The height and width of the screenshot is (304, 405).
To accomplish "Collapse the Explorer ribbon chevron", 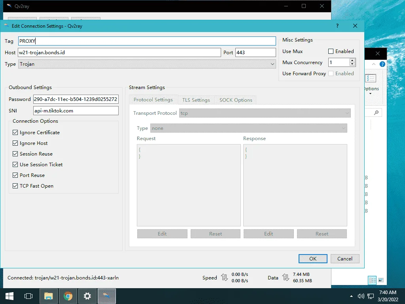I will 374,64.
